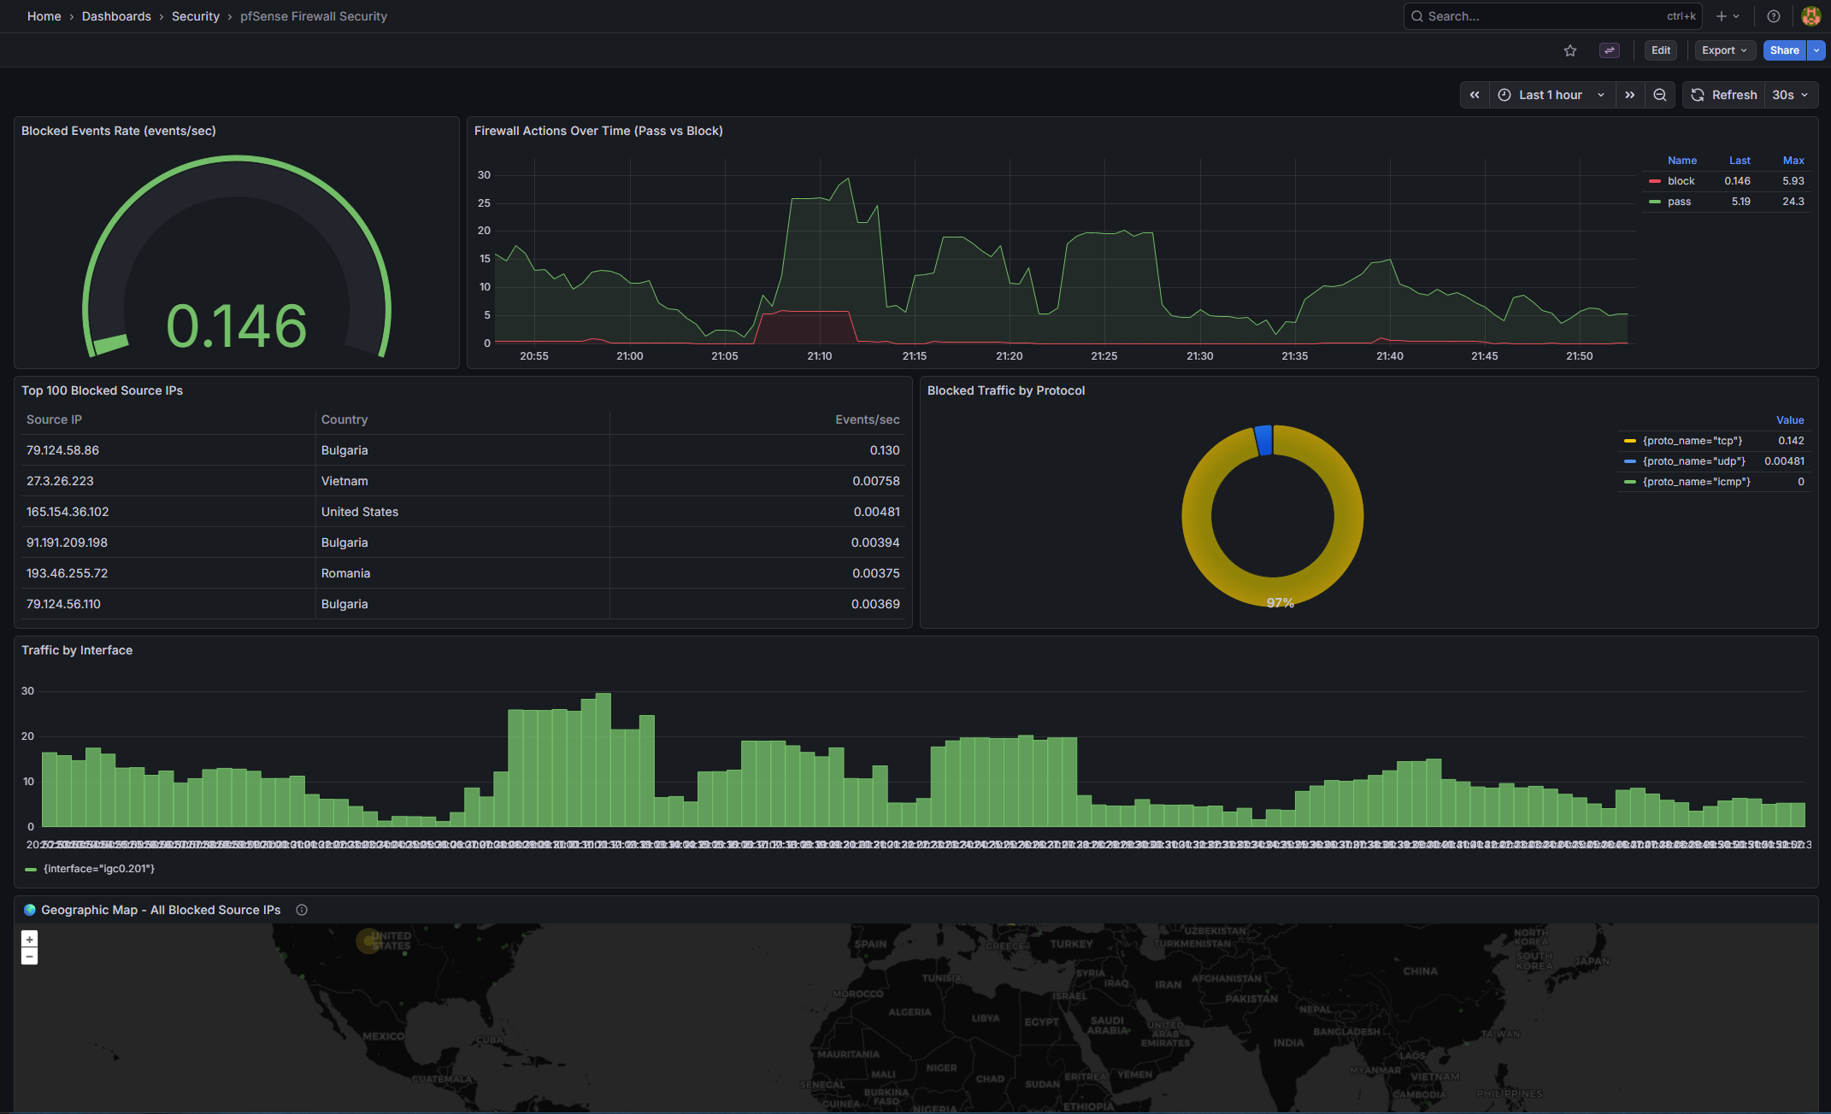Click the help question mark icon
Image resolution: width=1831 pixels, height=1114 pixels.
coord(1774,16)
